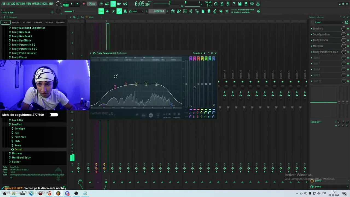The width and height of the screenshot is (350, 197).
Task: Arm the red record button
Action: [84, 4]
